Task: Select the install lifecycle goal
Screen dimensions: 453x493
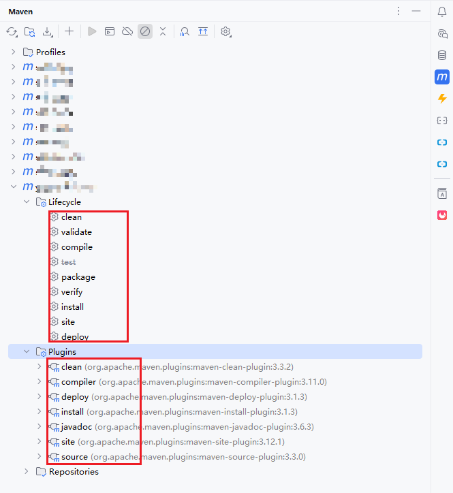Action: [x=72, y=307]
